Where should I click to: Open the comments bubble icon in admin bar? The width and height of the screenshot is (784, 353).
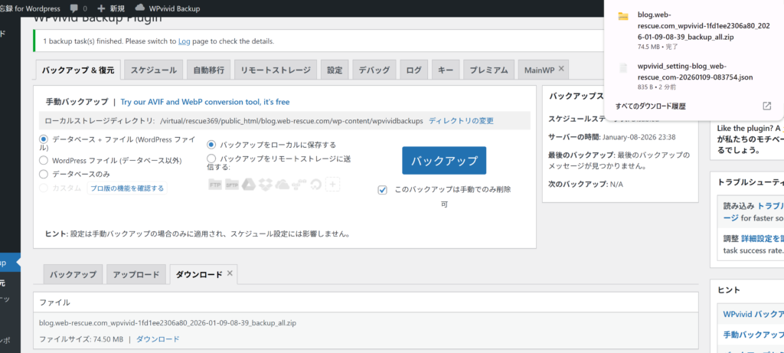(73, 8)
